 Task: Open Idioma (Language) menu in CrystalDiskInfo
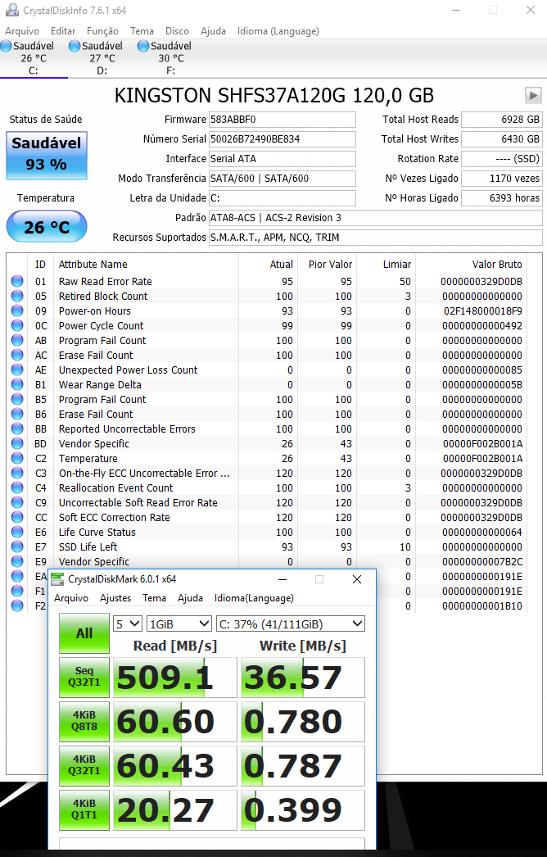[x=278, y=31]
